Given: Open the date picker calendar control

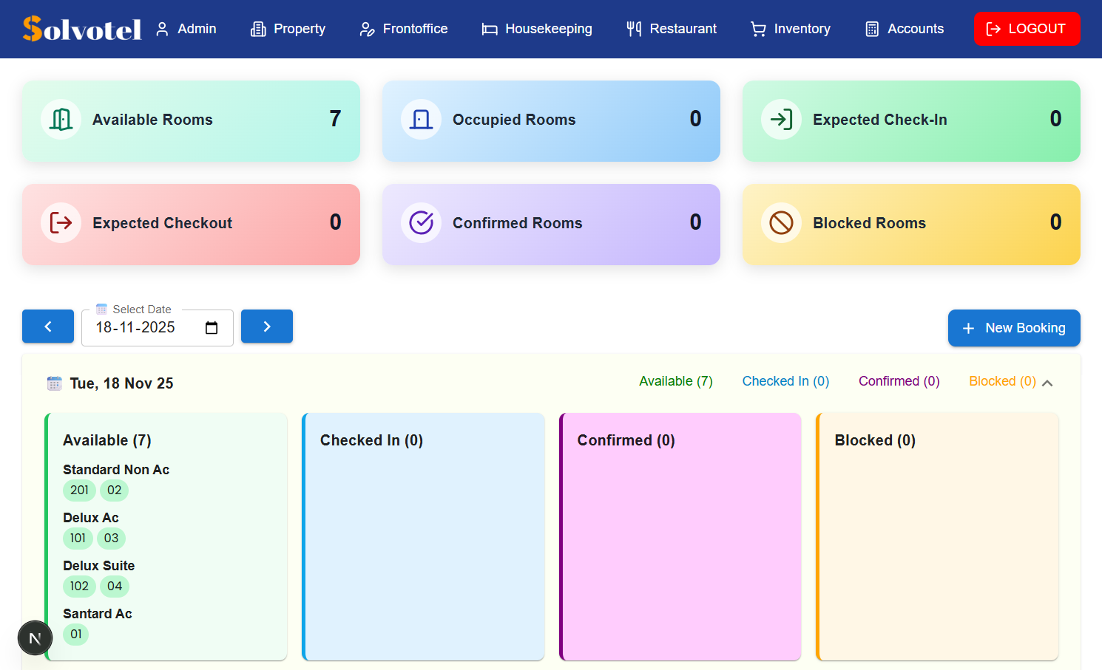Looking at the screenshot, I should pos(212,327).
